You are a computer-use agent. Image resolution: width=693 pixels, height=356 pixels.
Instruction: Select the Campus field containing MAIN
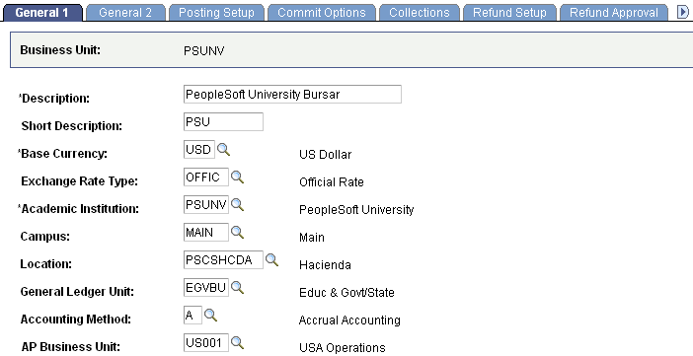206,233
